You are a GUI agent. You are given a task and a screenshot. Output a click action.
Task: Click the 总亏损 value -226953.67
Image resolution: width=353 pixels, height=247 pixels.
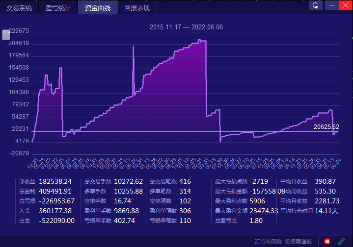click(x=57, y=201)
